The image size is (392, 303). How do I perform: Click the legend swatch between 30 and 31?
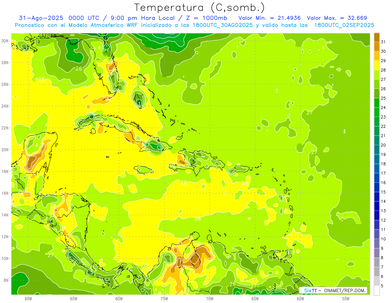[377, 46]
